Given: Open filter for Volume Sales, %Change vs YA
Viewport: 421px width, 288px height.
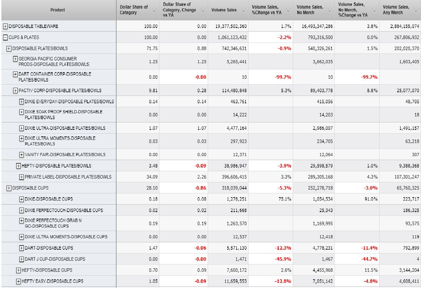Looking at the screenshot, I should (288, 10).
